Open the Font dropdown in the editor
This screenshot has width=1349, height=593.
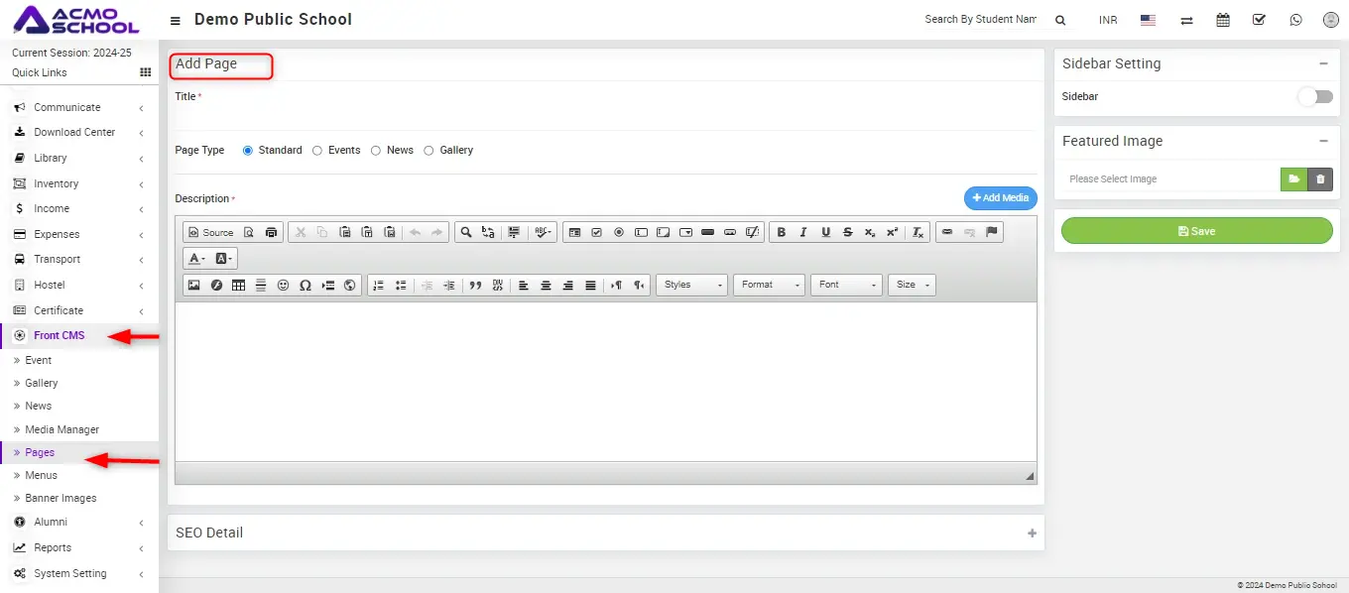[x=846, y=286]
